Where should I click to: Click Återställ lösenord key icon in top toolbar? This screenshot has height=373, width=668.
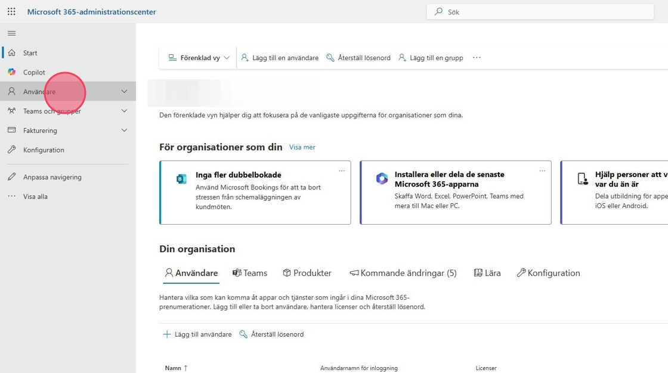(x=330, y=58)
